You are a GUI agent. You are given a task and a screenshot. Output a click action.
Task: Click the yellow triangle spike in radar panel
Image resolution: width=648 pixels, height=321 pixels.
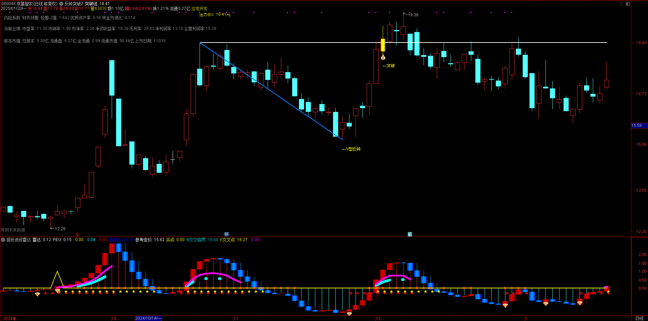[x=57, y=280]
